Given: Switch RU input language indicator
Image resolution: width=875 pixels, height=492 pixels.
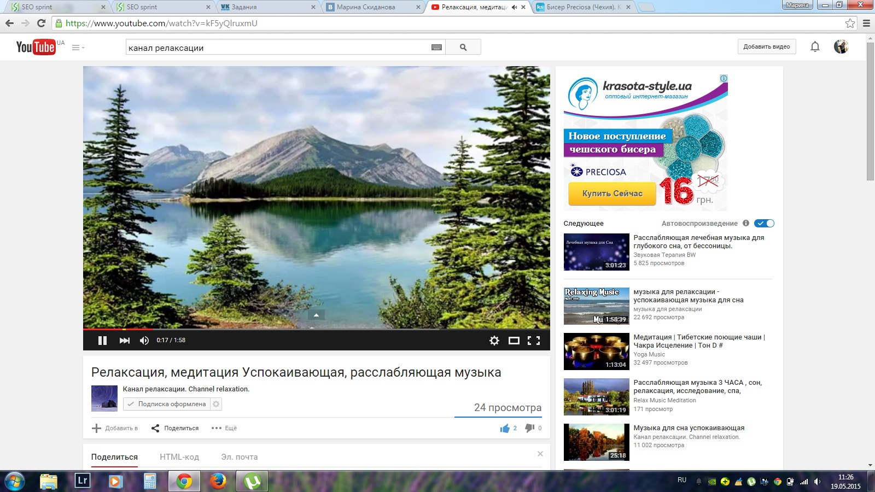Looking at the screenshot, I should pos(682,480).
